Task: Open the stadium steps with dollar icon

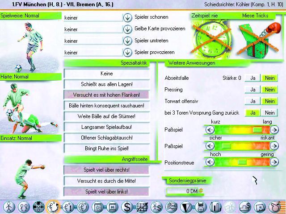Action: point(245,207)
